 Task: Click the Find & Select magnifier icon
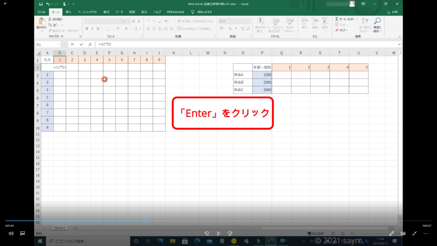tap(377, 21)
